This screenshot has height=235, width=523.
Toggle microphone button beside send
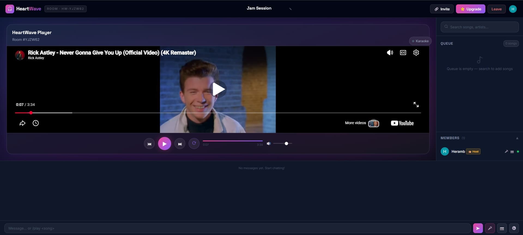490,228
